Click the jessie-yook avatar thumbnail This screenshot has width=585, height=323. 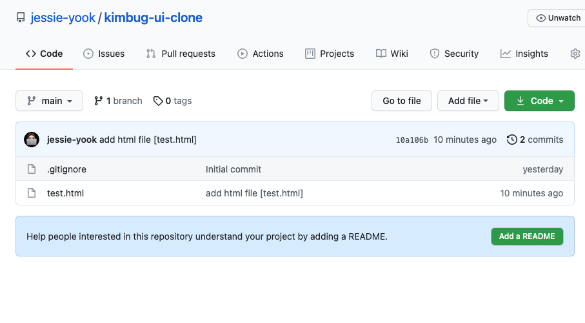(32, 140)
